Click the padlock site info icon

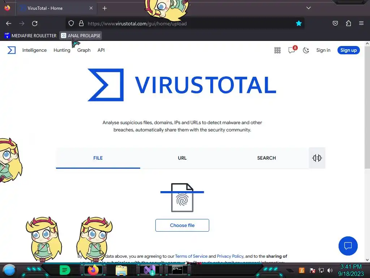coord(81,24)
